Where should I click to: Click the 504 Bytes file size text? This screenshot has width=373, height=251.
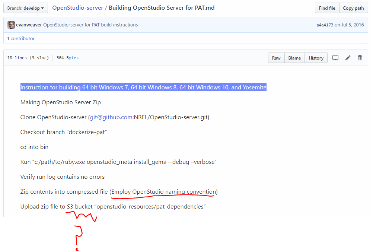(x=67, y=58)
